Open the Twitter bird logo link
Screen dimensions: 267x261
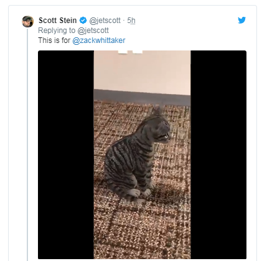click(x=241, y=20)
